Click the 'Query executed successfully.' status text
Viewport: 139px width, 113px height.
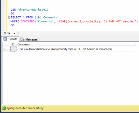tap(26, 108)
